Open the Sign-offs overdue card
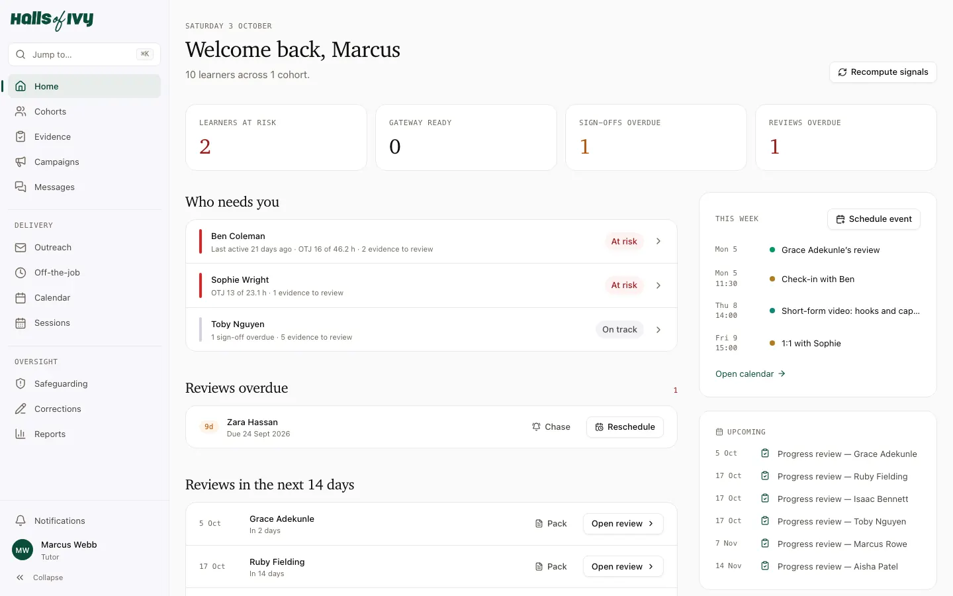953x596 pixels. click(656, 137)
